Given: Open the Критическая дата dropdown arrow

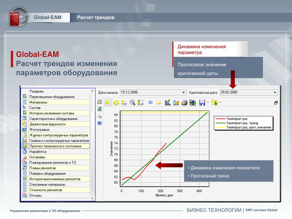Looking at the screenshot, I should (275, 93).
